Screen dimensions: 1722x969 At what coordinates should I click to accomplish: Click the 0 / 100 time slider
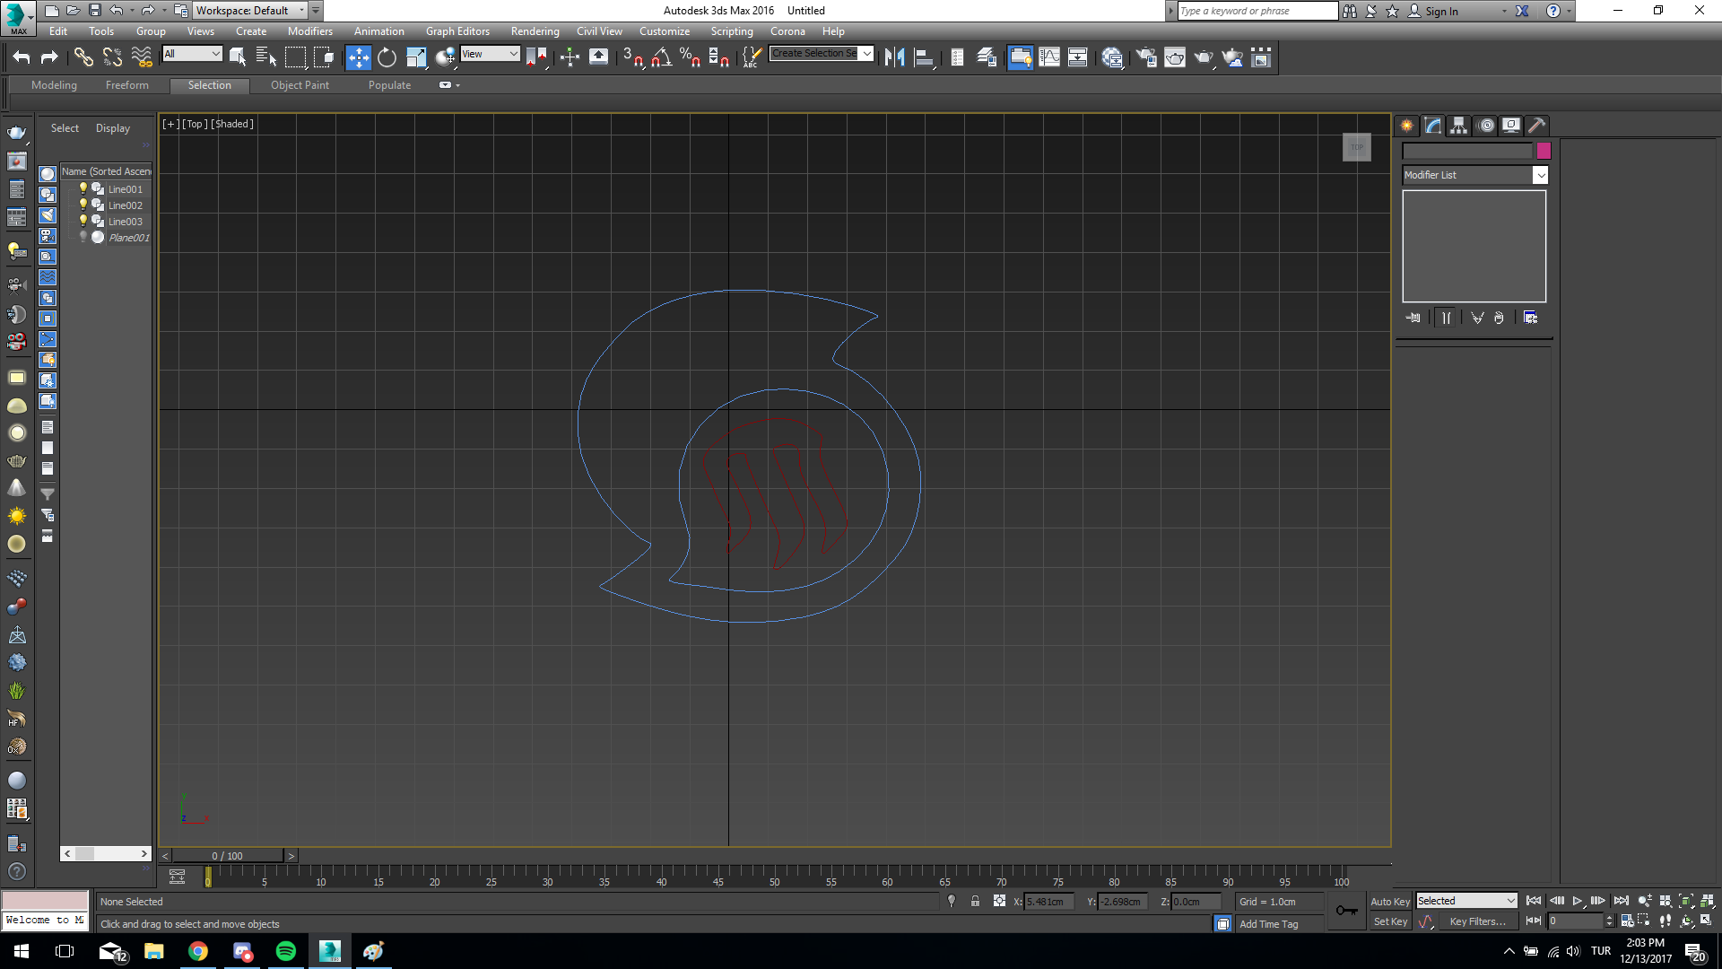(228, 856)
